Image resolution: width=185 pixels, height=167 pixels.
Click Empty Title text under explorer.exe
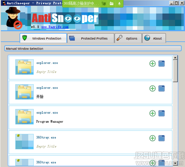[46, 72]
